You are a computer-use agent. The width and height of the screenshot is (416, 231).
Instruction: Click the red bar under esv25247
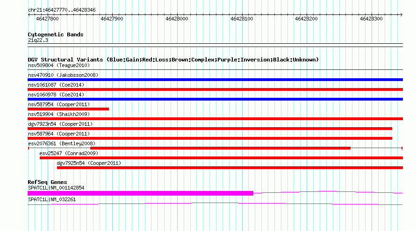pyautogui.click(x=221, y=158)
